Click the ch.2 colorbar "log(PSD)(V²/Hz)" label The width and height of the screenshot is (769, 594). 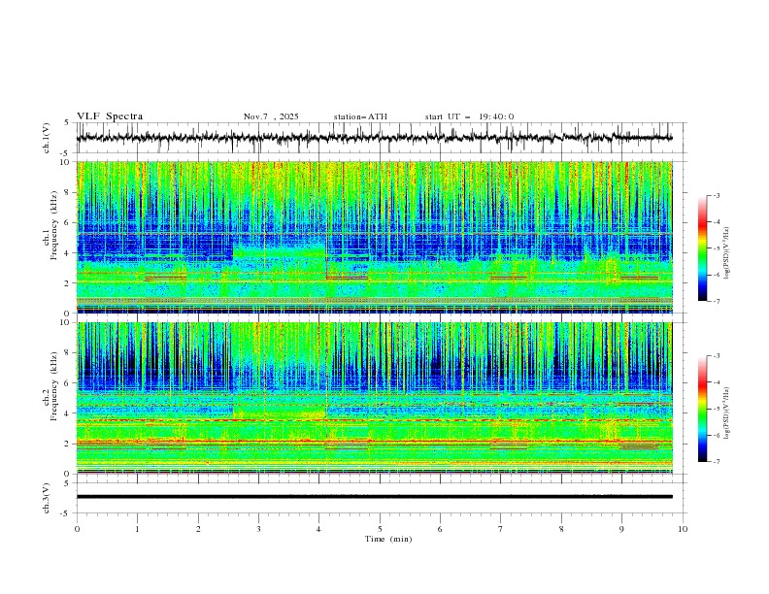pyautogui.click(x=727, y=412)
